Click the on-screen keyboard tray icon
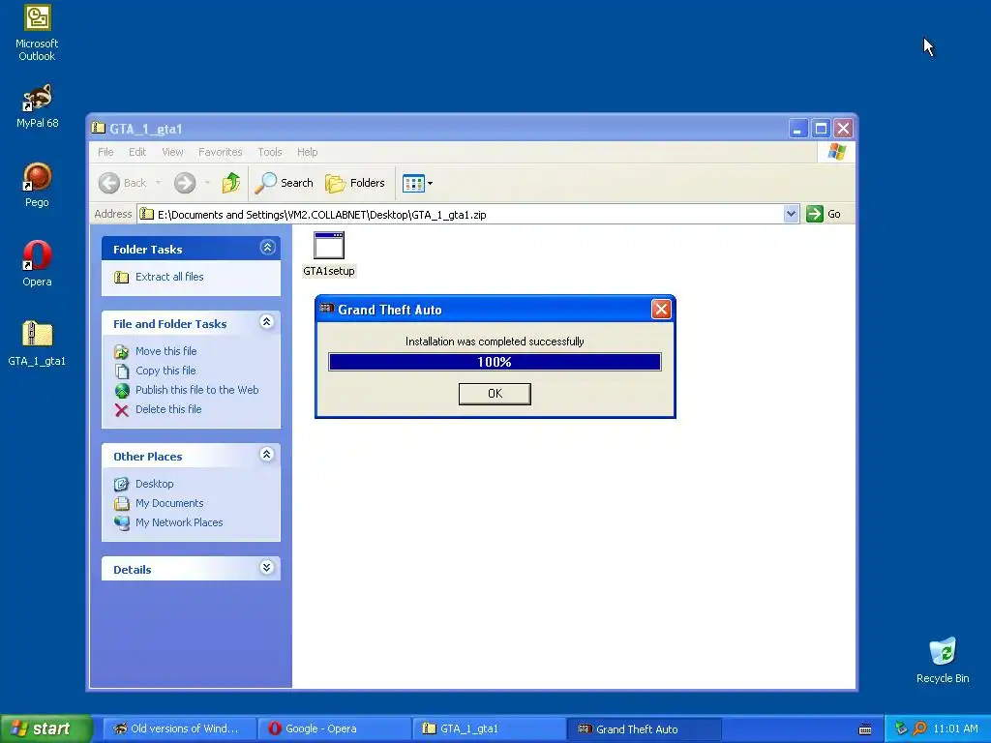 coord(865,729)
